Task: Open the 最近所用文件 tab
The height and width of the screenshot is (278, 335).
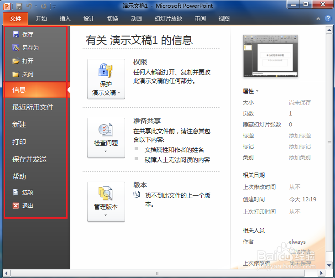Action: pos(33,107)
